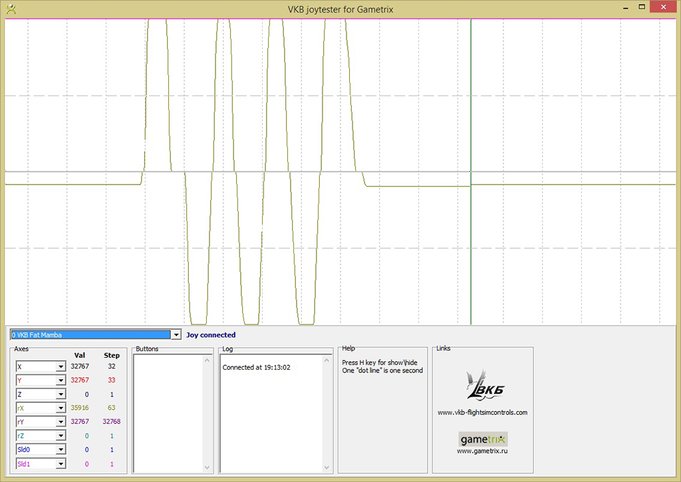Screen dimensions: 681x482
Task: Click the app icon in title bar
Action: pyautogui.click(x=11, y=9)
